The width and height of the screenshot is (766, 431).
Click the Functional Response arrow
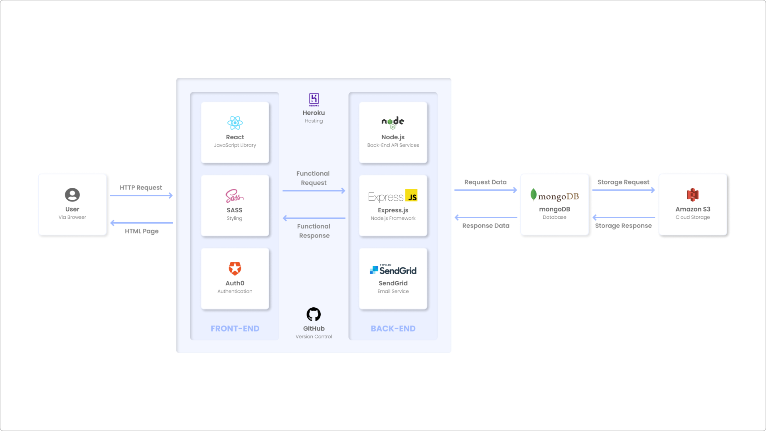point(314,218)
